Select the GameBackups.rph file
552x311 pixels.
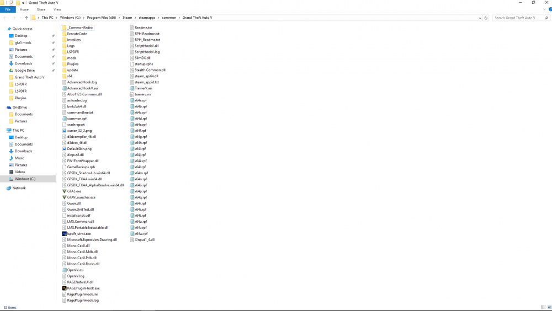point(81,167)
